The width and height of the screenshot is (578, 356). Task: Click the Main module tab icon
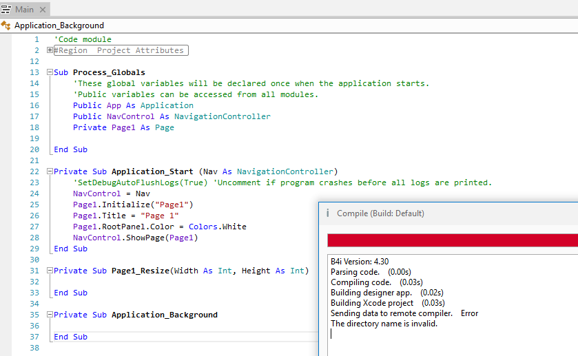[x=6, y=9]
